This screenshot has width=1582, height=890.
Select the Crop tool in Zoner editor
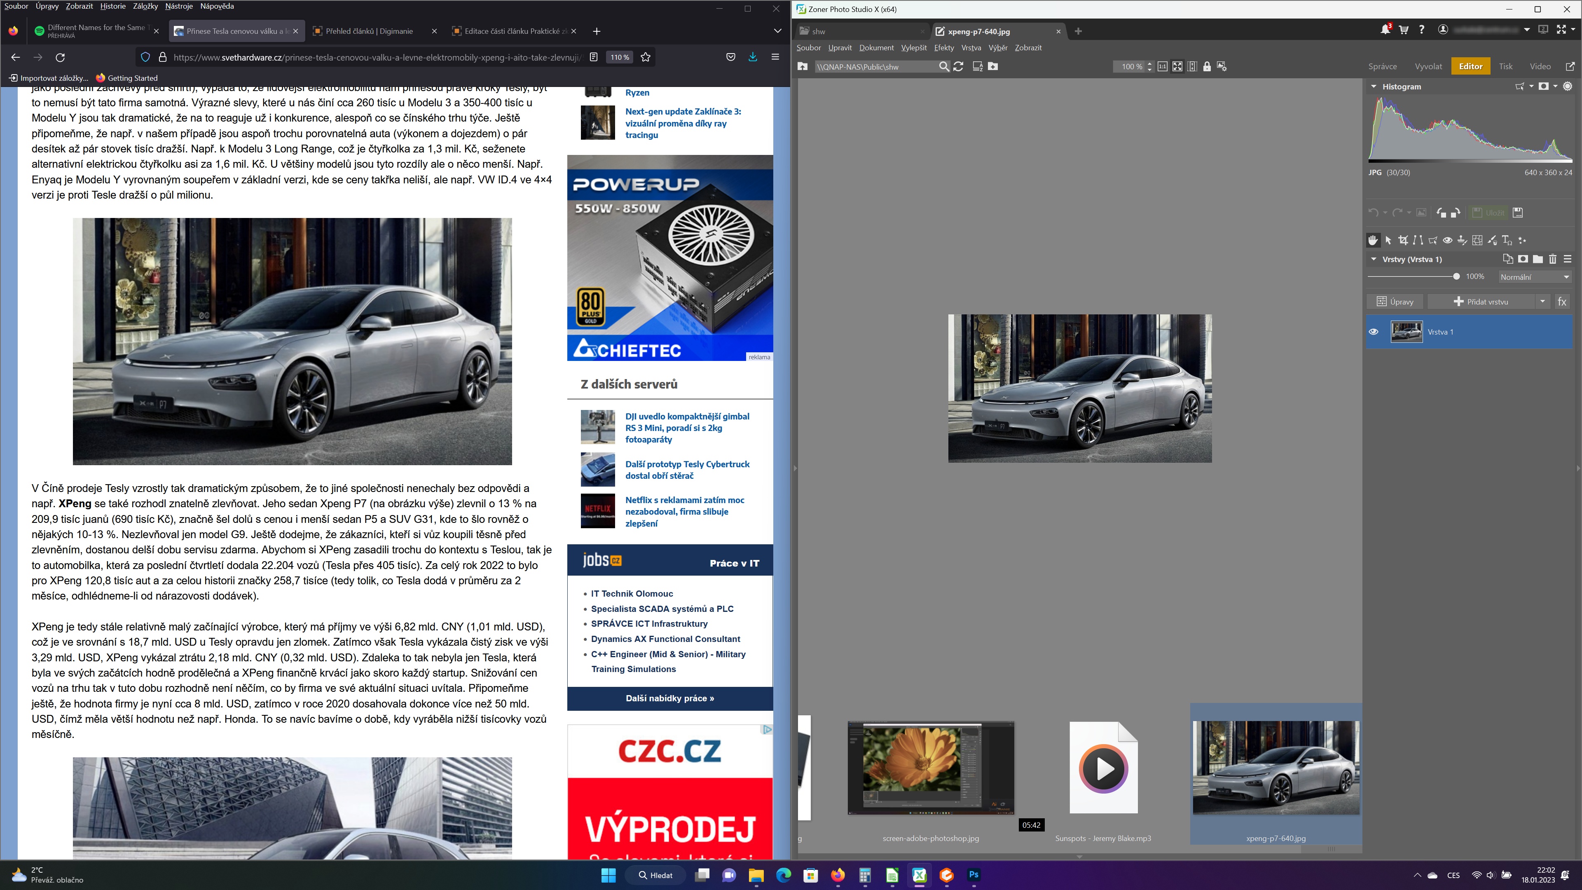(1403, 240)
